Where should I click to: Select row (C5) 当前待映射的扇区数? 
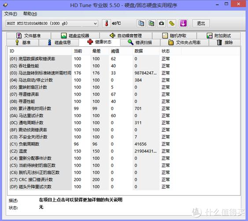(95, 165)
